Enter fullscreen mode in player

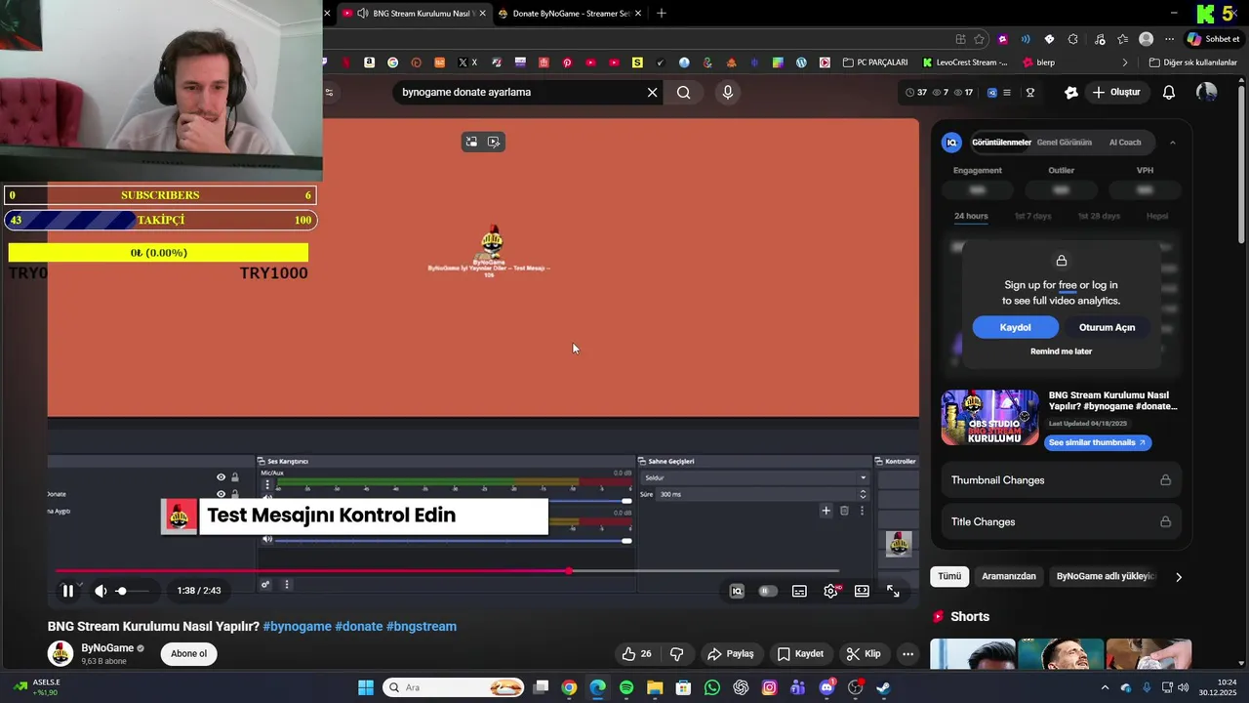coord(893,591)
